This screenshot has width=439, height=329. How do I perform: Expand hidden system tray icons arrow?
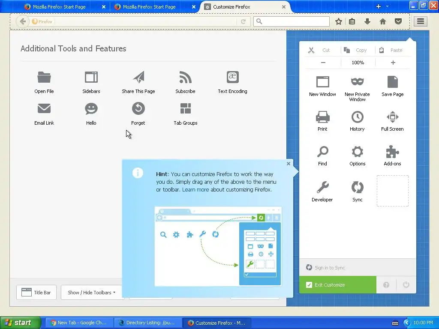[406, 323]
